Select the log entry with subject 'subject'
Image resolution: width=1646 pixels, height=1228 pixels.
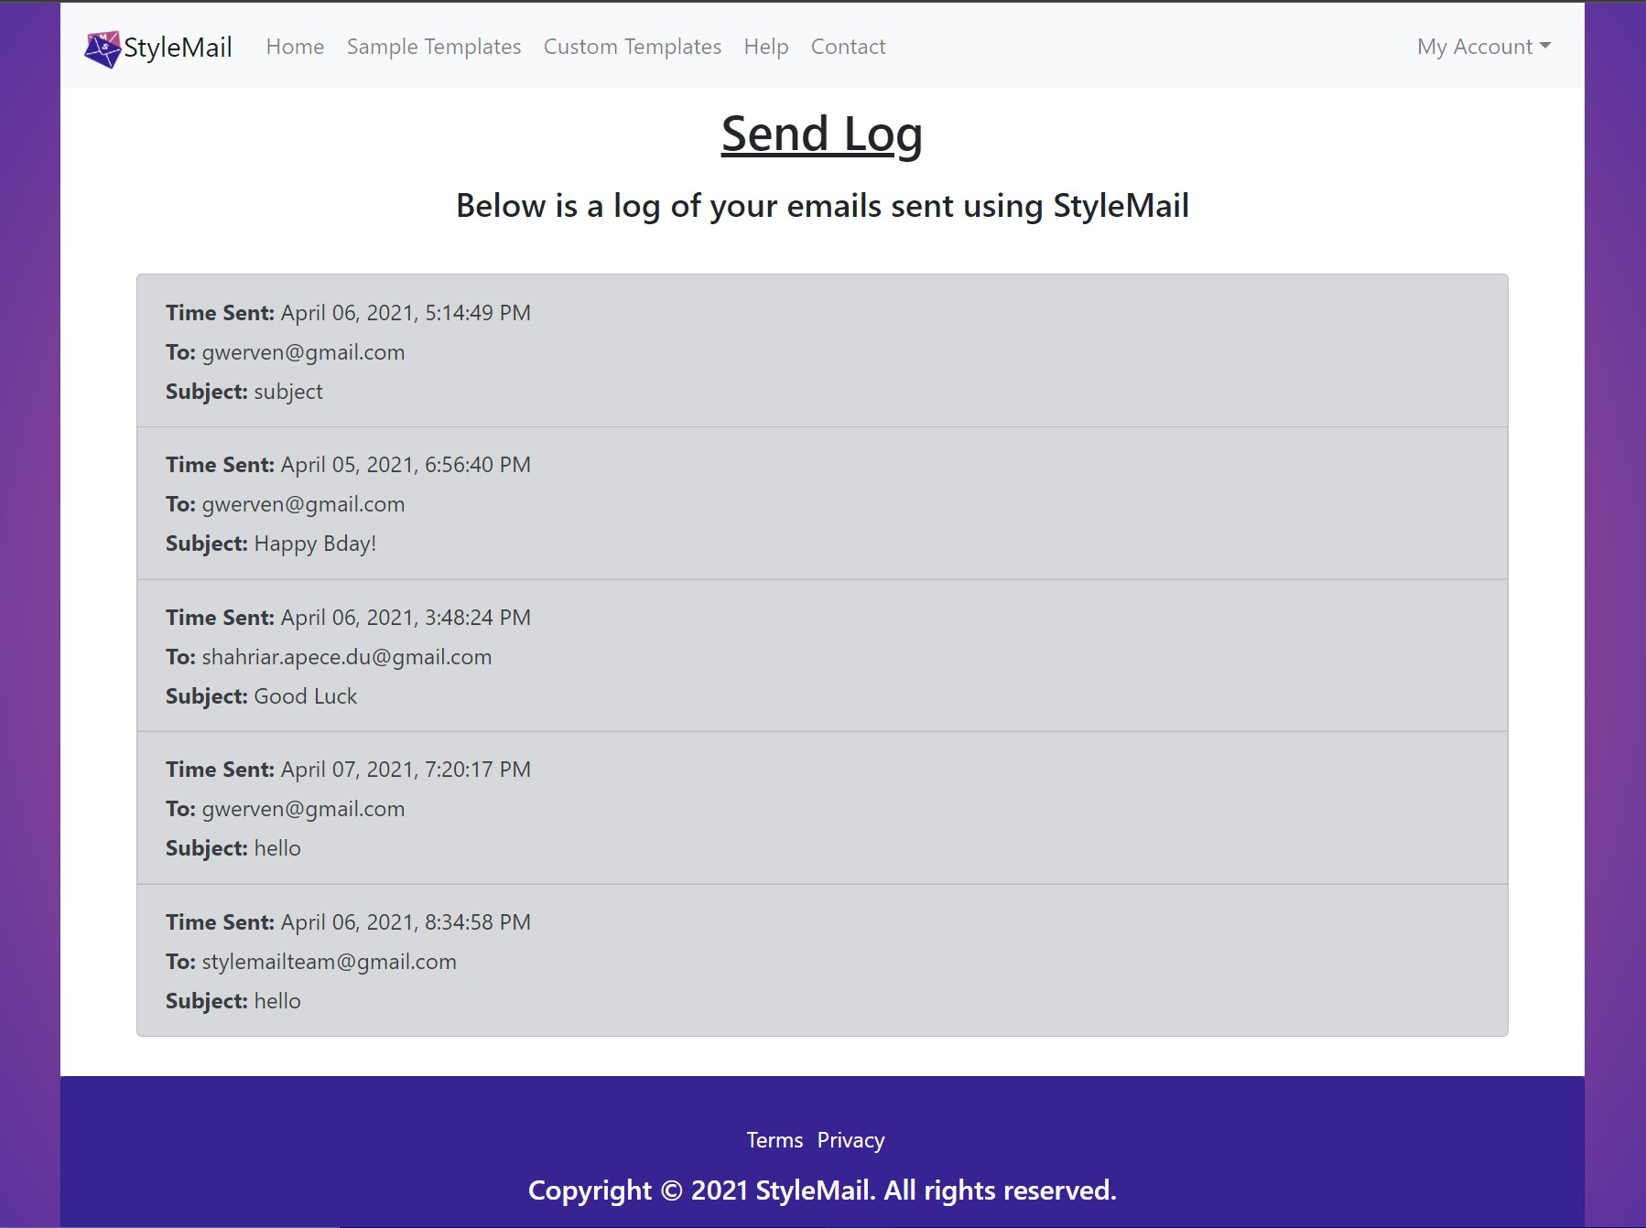click(x=822, y=350)
